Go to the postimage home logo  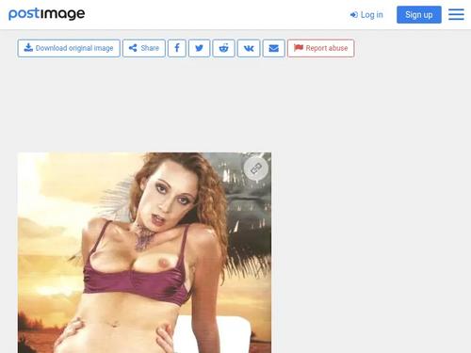[x=46, y=14]
